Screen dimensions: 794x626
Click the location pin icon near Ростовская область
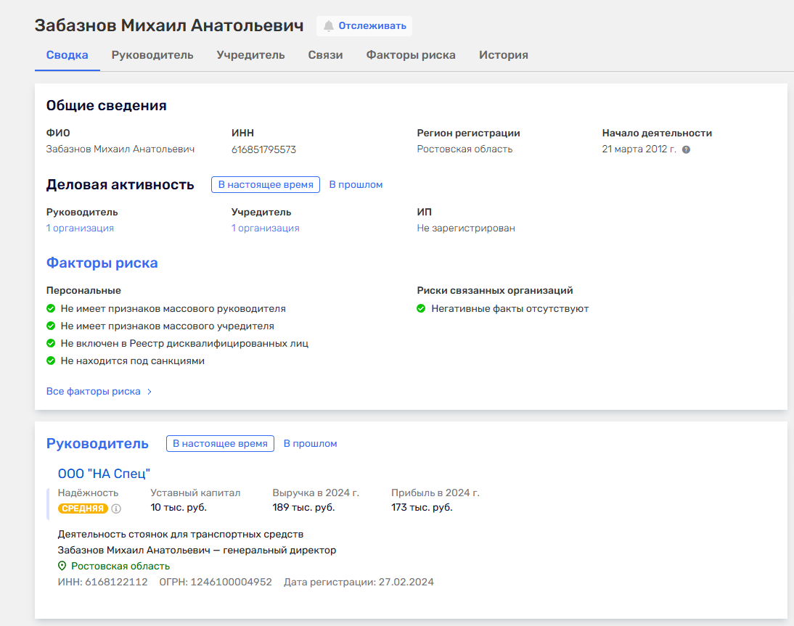(x=62, y=567)
